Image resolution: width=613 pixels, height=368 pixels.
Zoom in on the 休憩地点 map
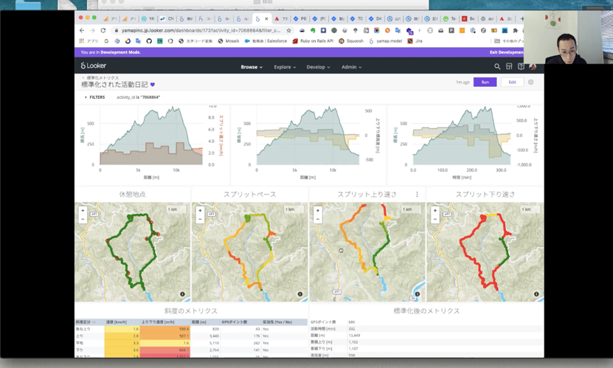[x=83, y=211]
